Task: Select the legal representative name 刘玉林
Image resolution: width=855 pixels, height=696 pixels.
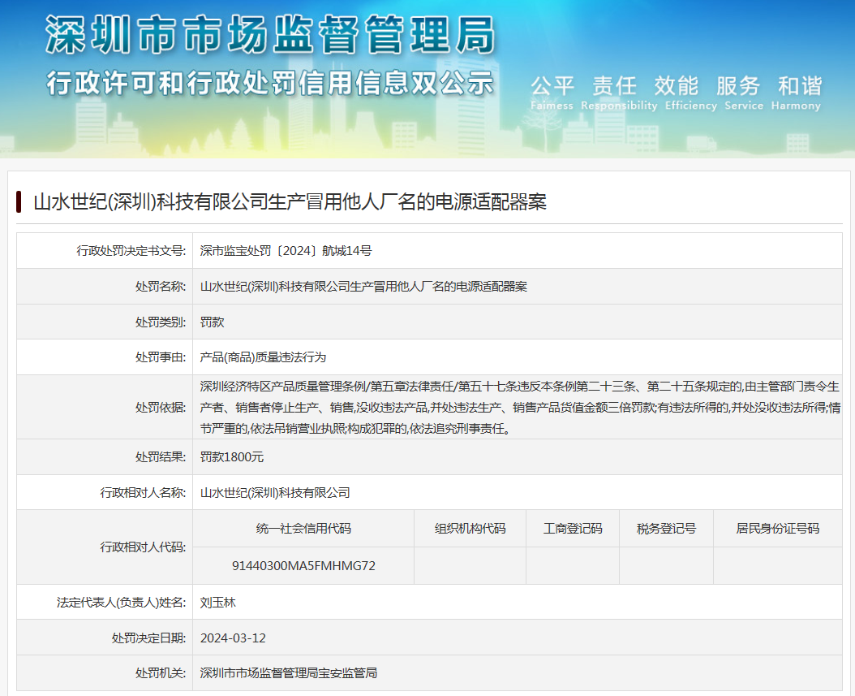Action: 217,602
